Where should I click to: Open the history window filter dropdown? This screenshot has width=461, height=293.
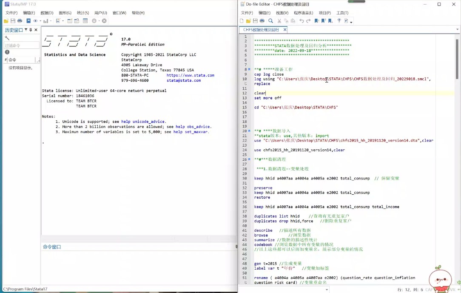[26, 30]
